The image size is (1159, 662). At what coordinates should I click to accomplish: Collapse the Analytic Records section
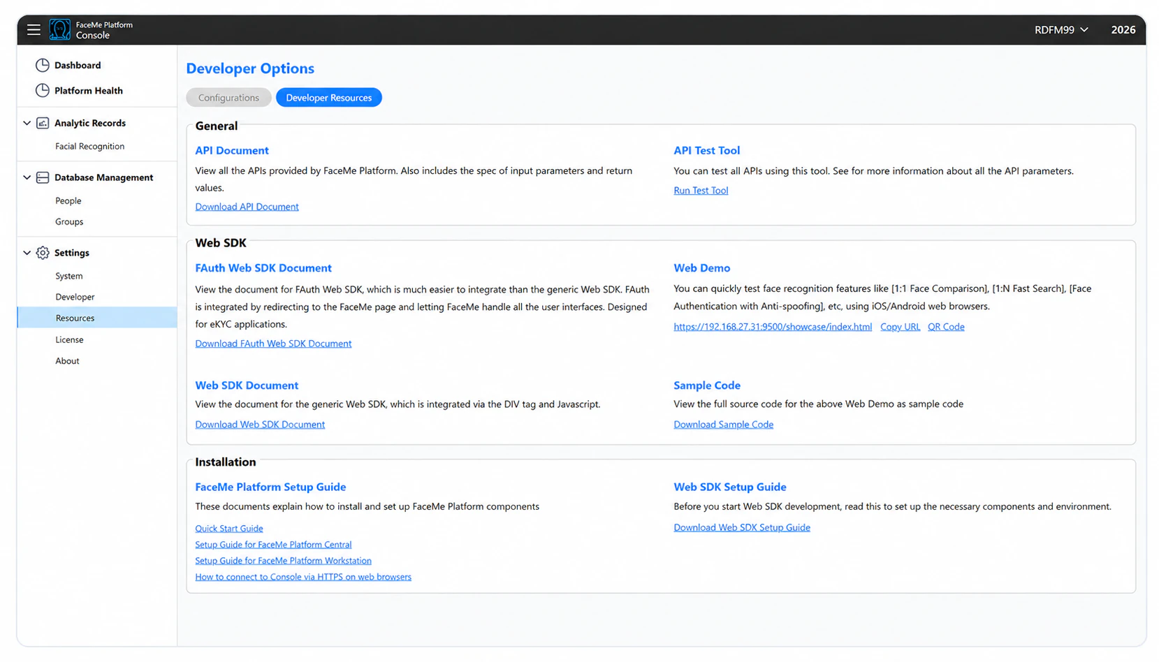27,123
